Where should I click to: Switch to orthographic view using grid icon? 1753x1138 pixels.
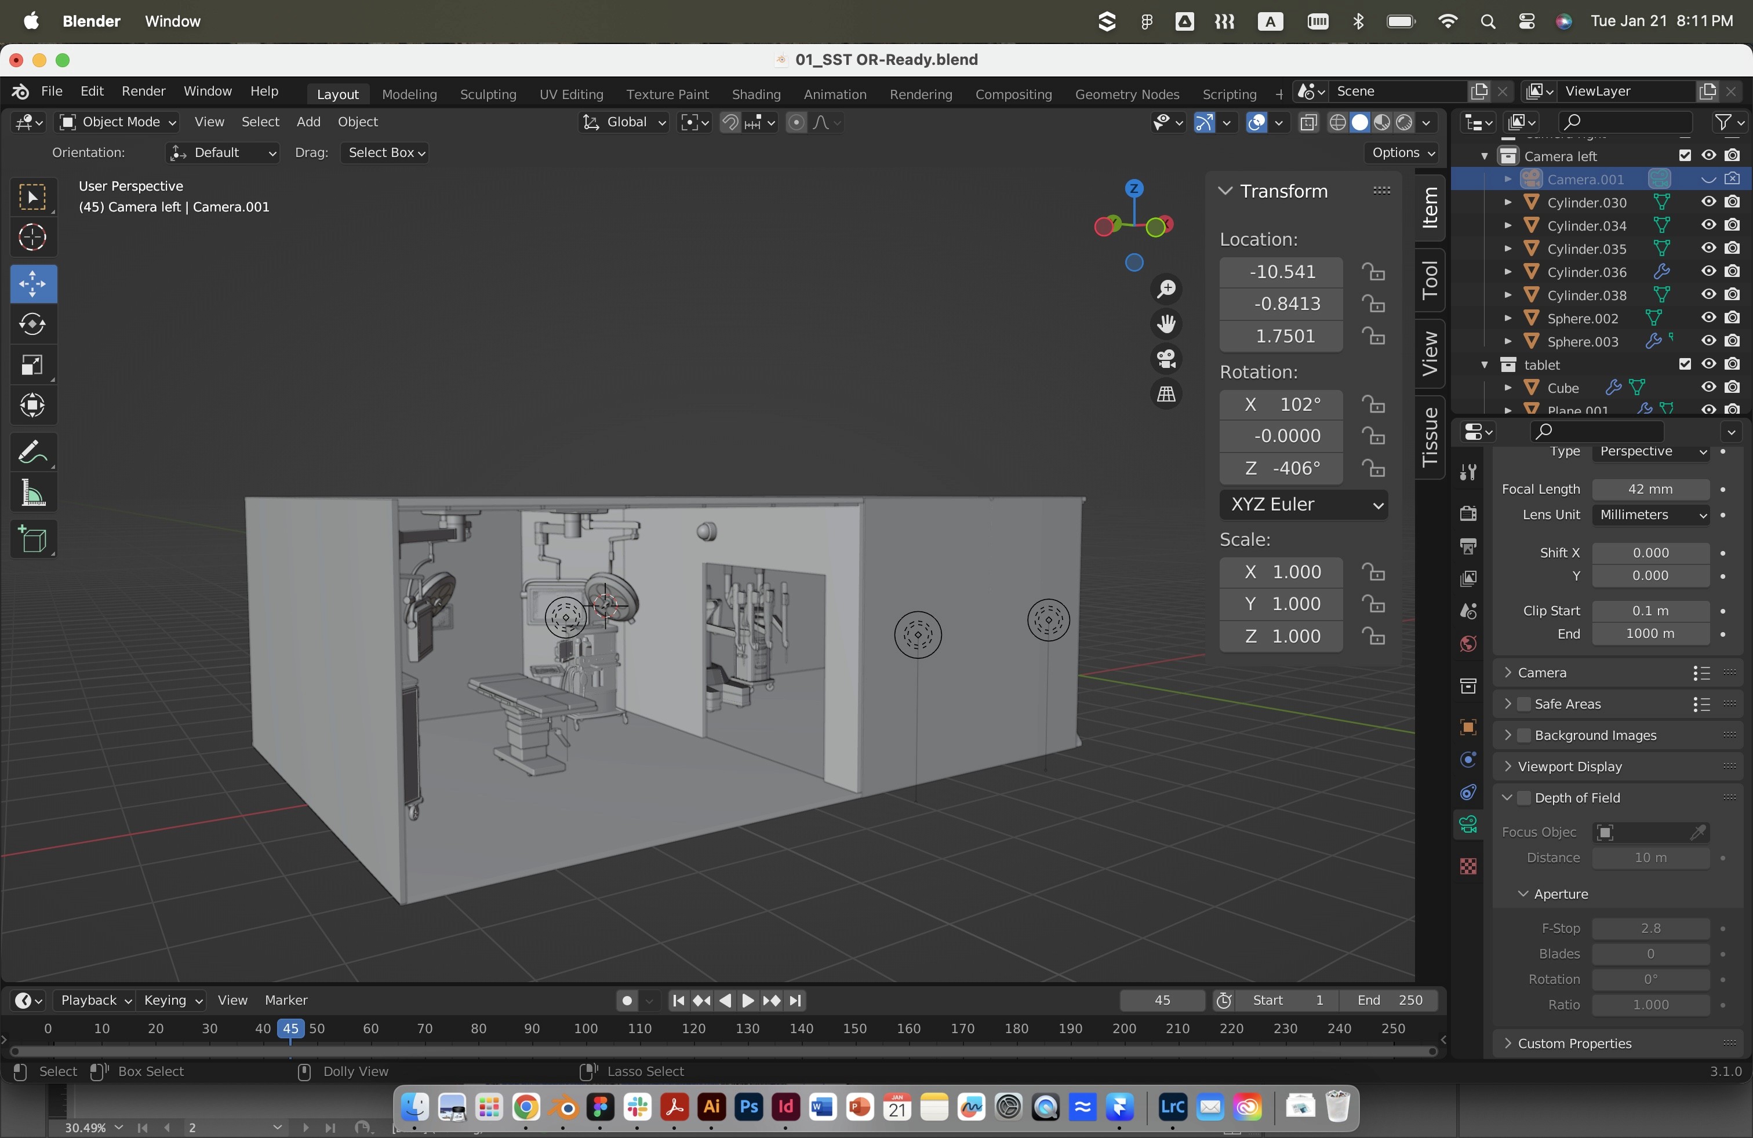pyautogui.click(x=1166, y=395)
